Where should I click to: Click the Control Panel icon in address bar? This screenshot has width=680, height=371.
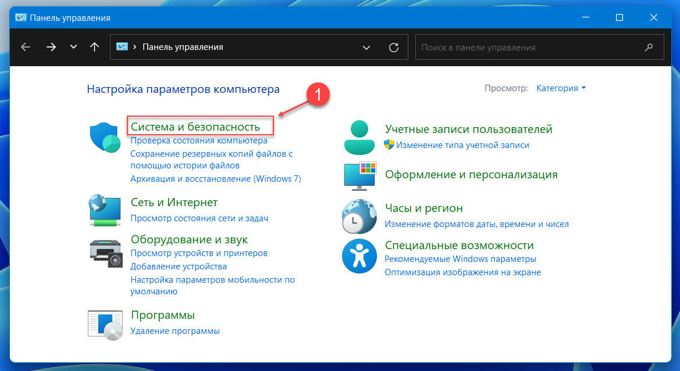click(x=122, y=47)
